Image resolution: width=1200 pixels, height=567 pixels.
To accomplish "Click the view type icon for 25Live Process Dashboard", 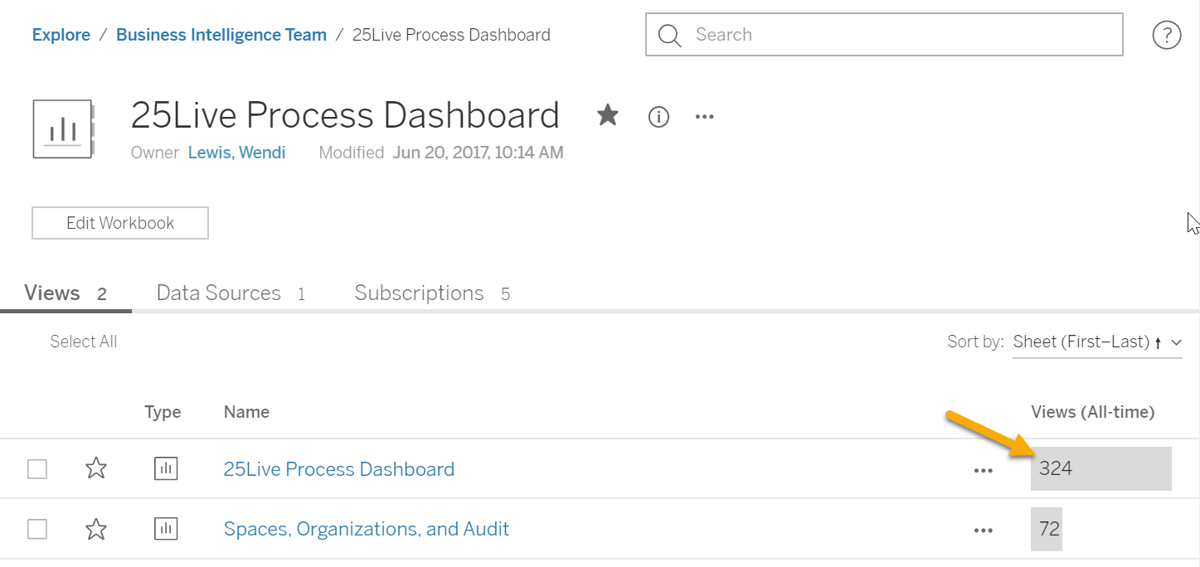I will click(166, 468).
